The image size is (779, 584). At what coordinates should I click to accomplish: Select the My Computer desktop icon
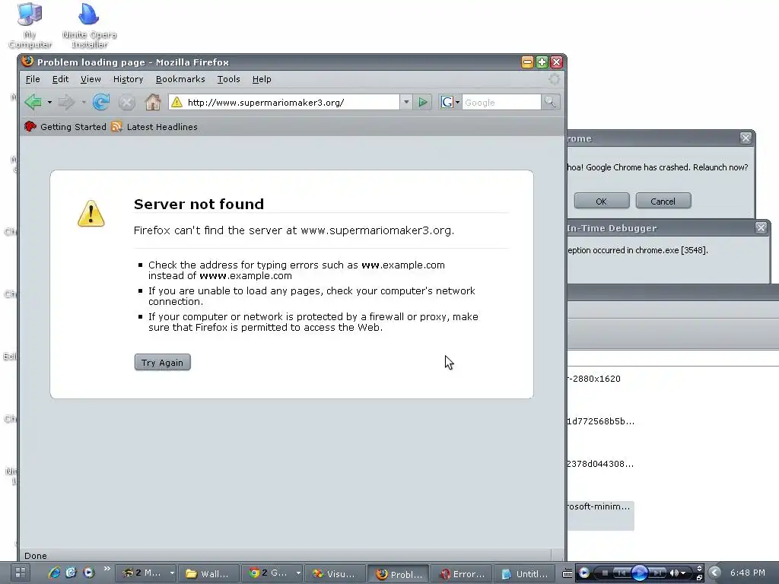pyautogui.click(x=30, y=26)
